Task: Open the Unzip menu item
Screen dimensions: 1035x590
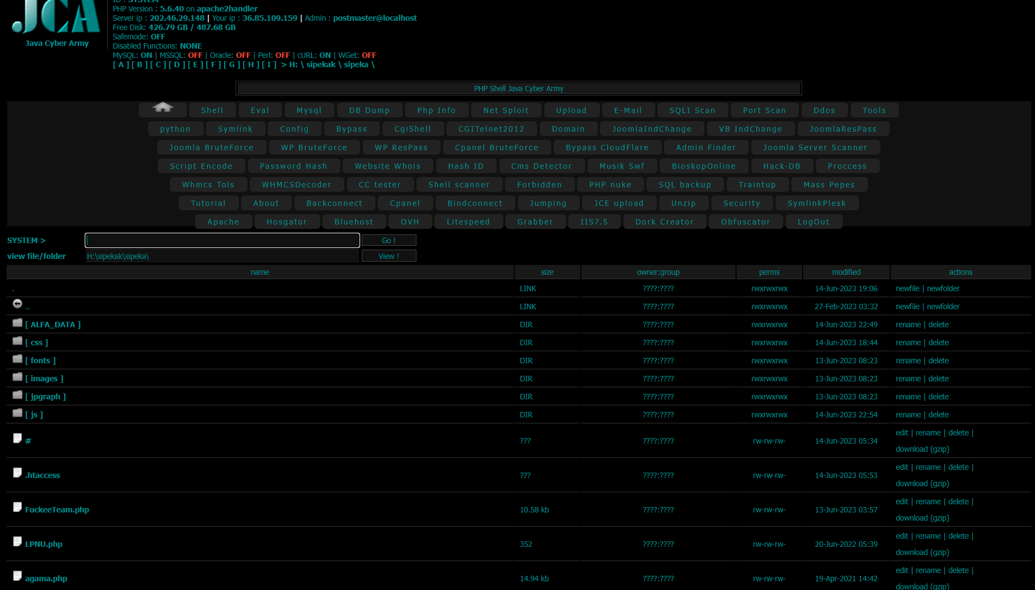Action: tap(684, 203)
